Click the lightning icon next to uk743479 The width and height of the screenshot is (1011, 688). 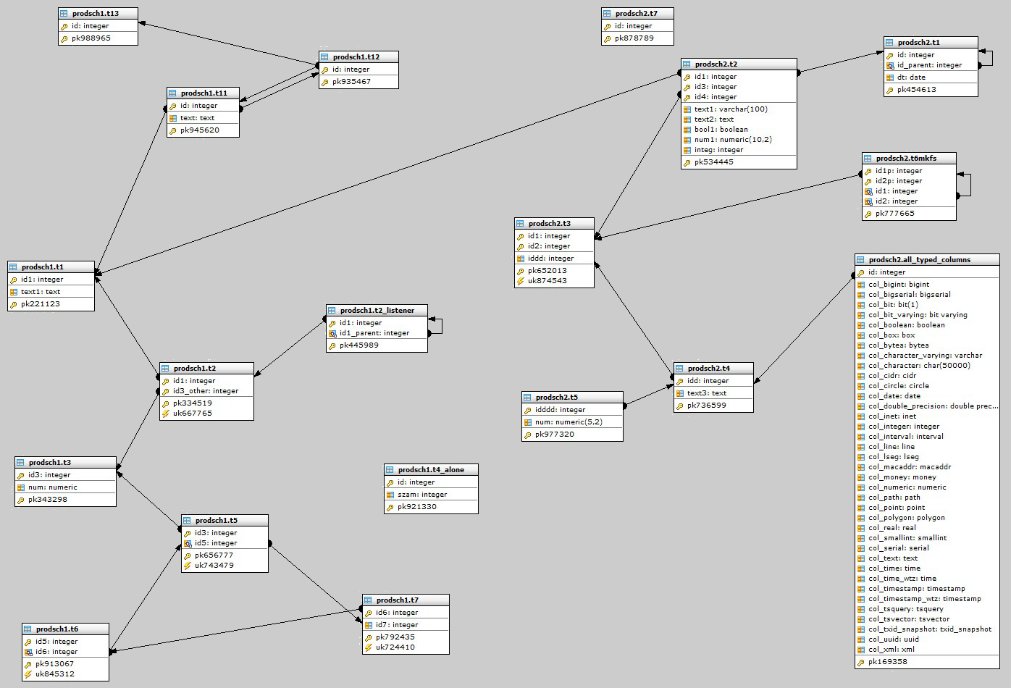pos(188,566)
